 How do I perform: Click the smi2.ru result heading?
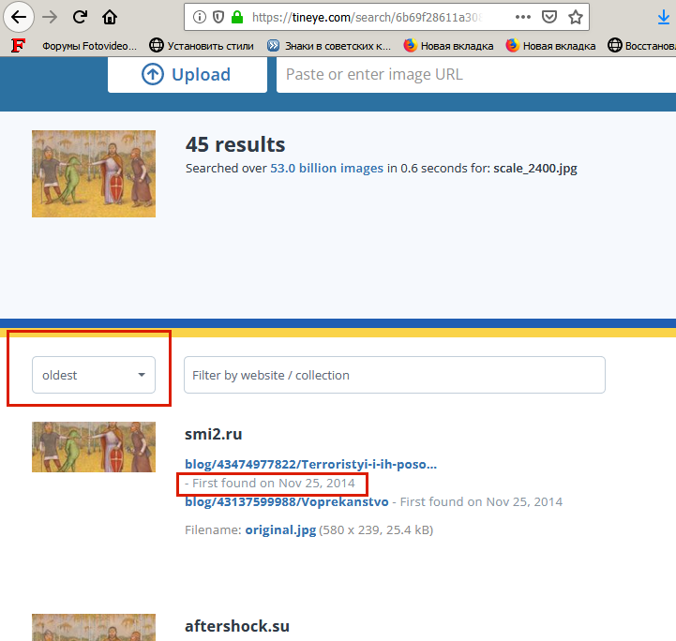214,434
